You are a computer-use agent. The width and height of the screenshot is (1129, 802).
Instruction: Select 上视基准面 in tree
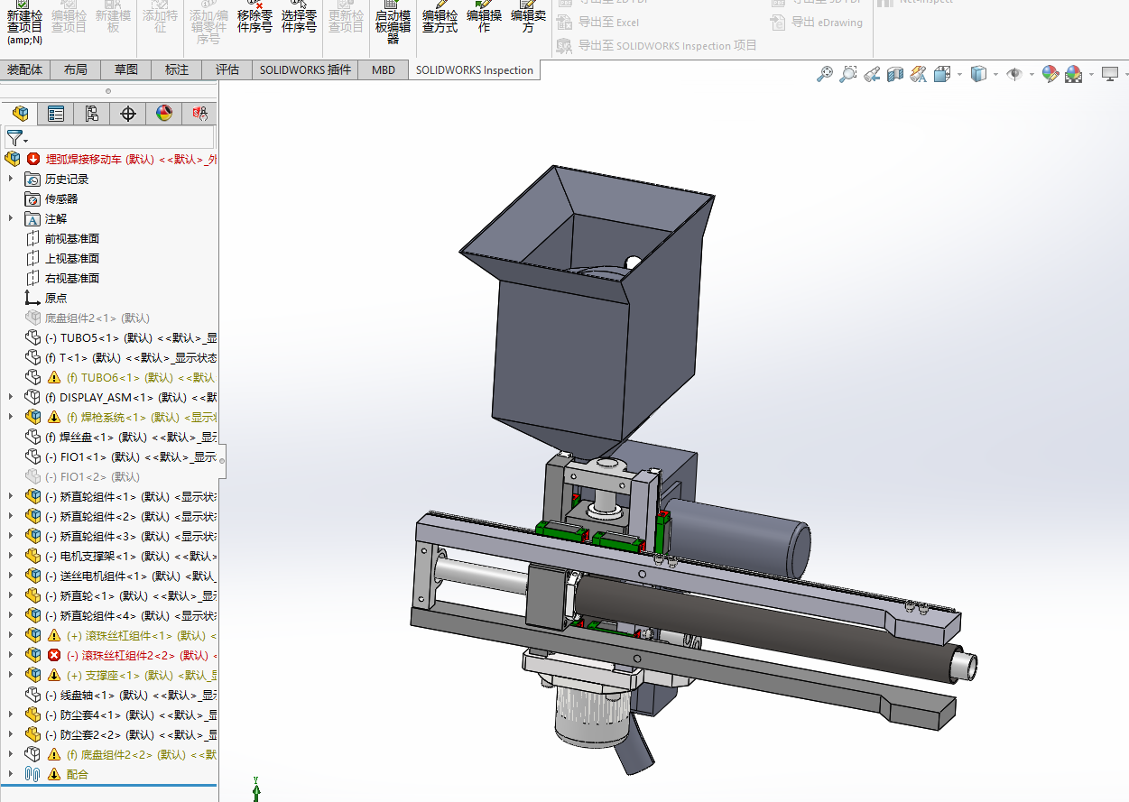72,258
